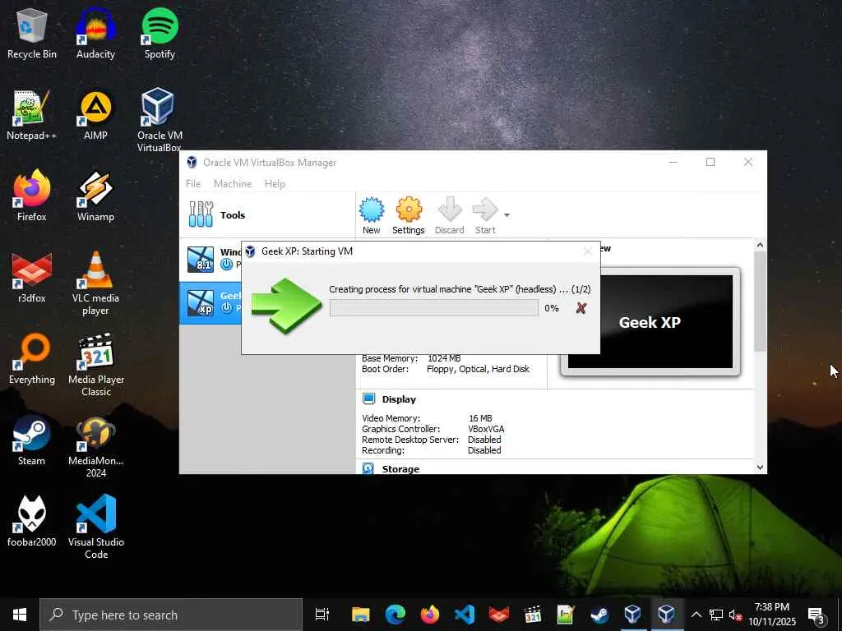Open the Windows Start menu
Screen dimensions: 842x631
(x=20, y=615)
